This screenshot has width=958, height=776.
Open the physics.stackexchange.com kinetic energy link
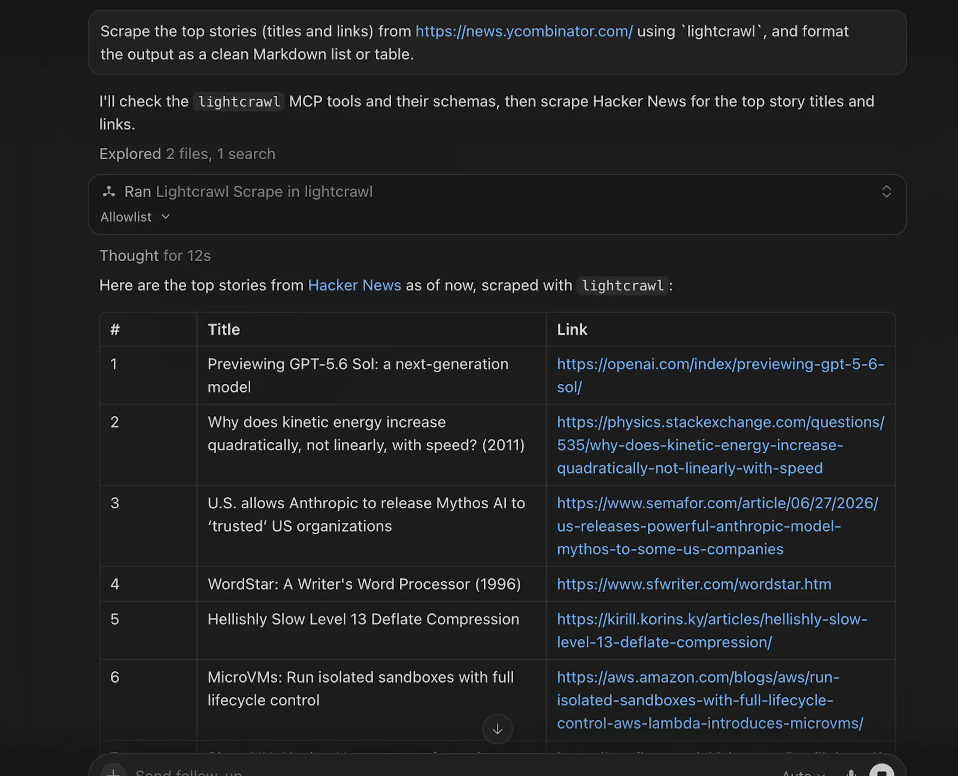(x=720, y=445)
